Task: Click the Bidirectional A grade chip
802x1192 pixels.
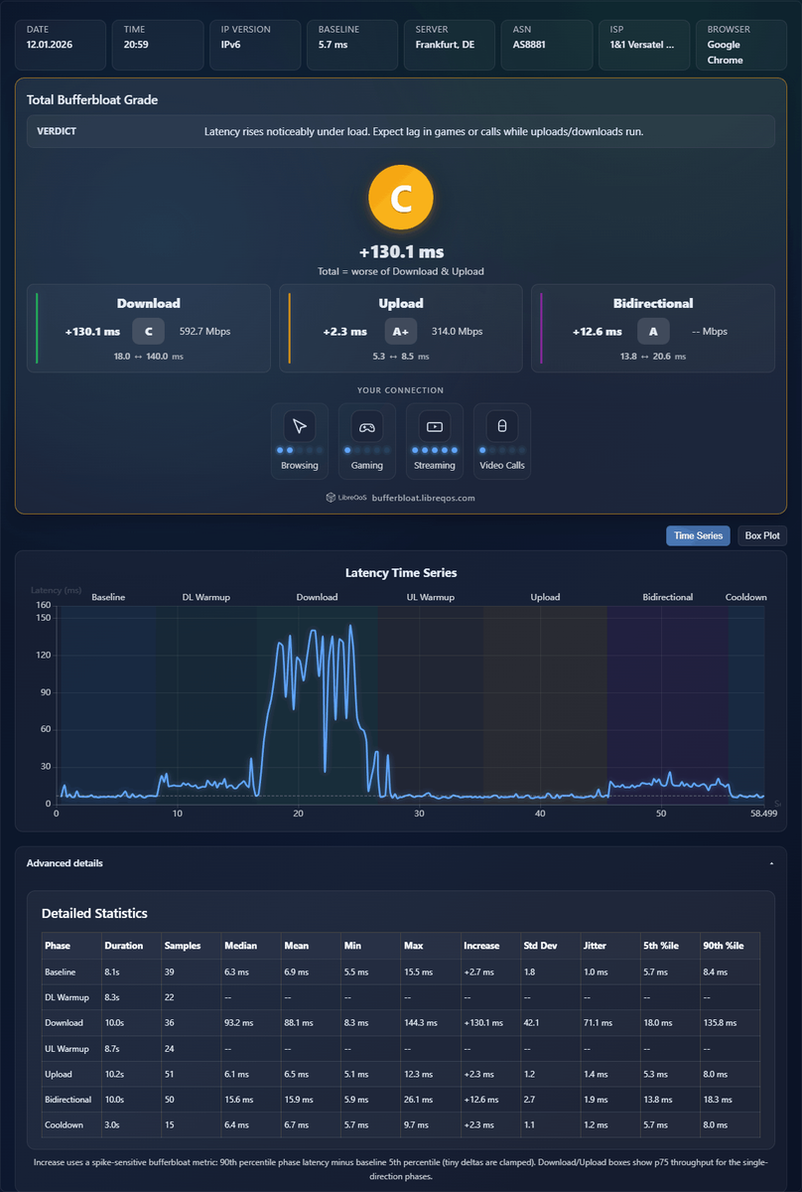Action: click(653, 331)
